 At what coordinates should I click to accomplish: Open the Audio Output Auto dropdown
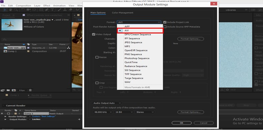tap(107, 103)
